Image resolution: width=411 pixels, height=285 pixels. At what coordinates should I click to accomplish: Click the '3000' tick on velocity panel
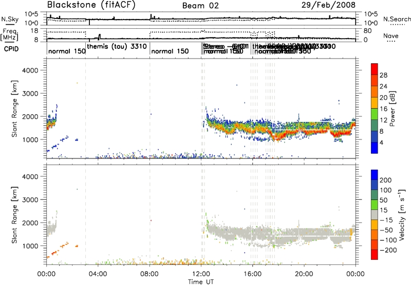30,200
